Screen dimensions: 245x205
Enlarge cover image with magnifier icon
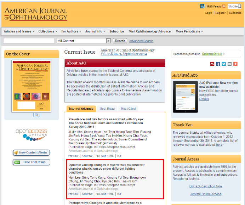(x=36, y=115)
